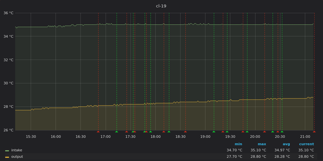Sort legend by min column
This screenshot has height=161, width=323.
tap(238, 144)
